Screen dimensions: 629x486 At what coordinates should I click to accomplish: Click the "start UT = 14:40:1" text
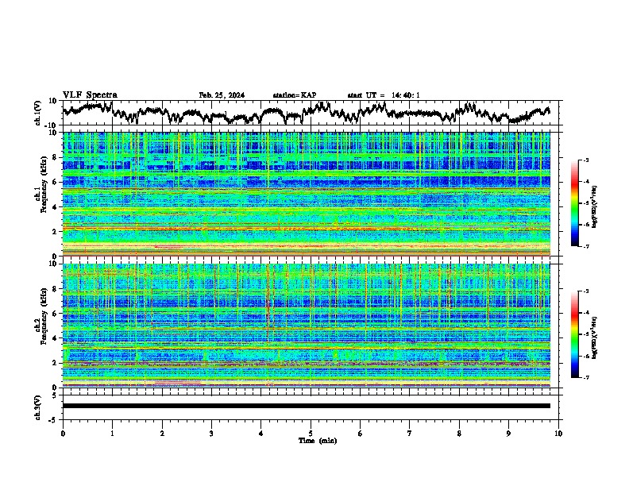[x=384, y=95]
